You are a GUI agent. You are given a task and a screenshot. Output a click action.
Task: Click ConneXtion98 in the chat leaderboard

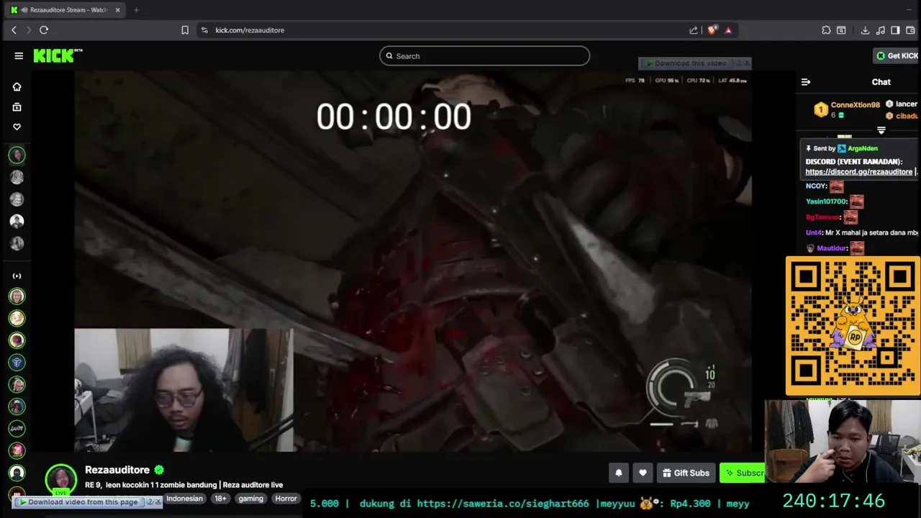pyautogui.click(x=855, y=105)
